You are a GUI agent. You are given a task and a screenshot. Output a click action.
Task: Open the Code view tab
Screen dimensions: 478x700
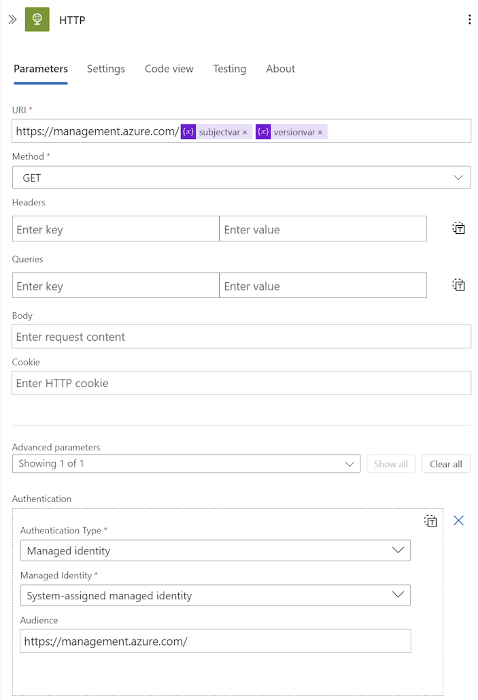(169, 69)
